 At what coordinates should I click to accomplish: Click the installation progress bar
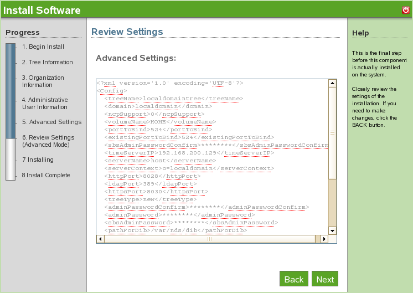coord(11,112)
